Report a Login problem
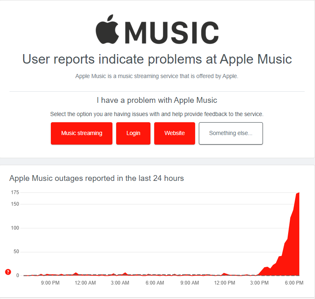 [133, 133]
